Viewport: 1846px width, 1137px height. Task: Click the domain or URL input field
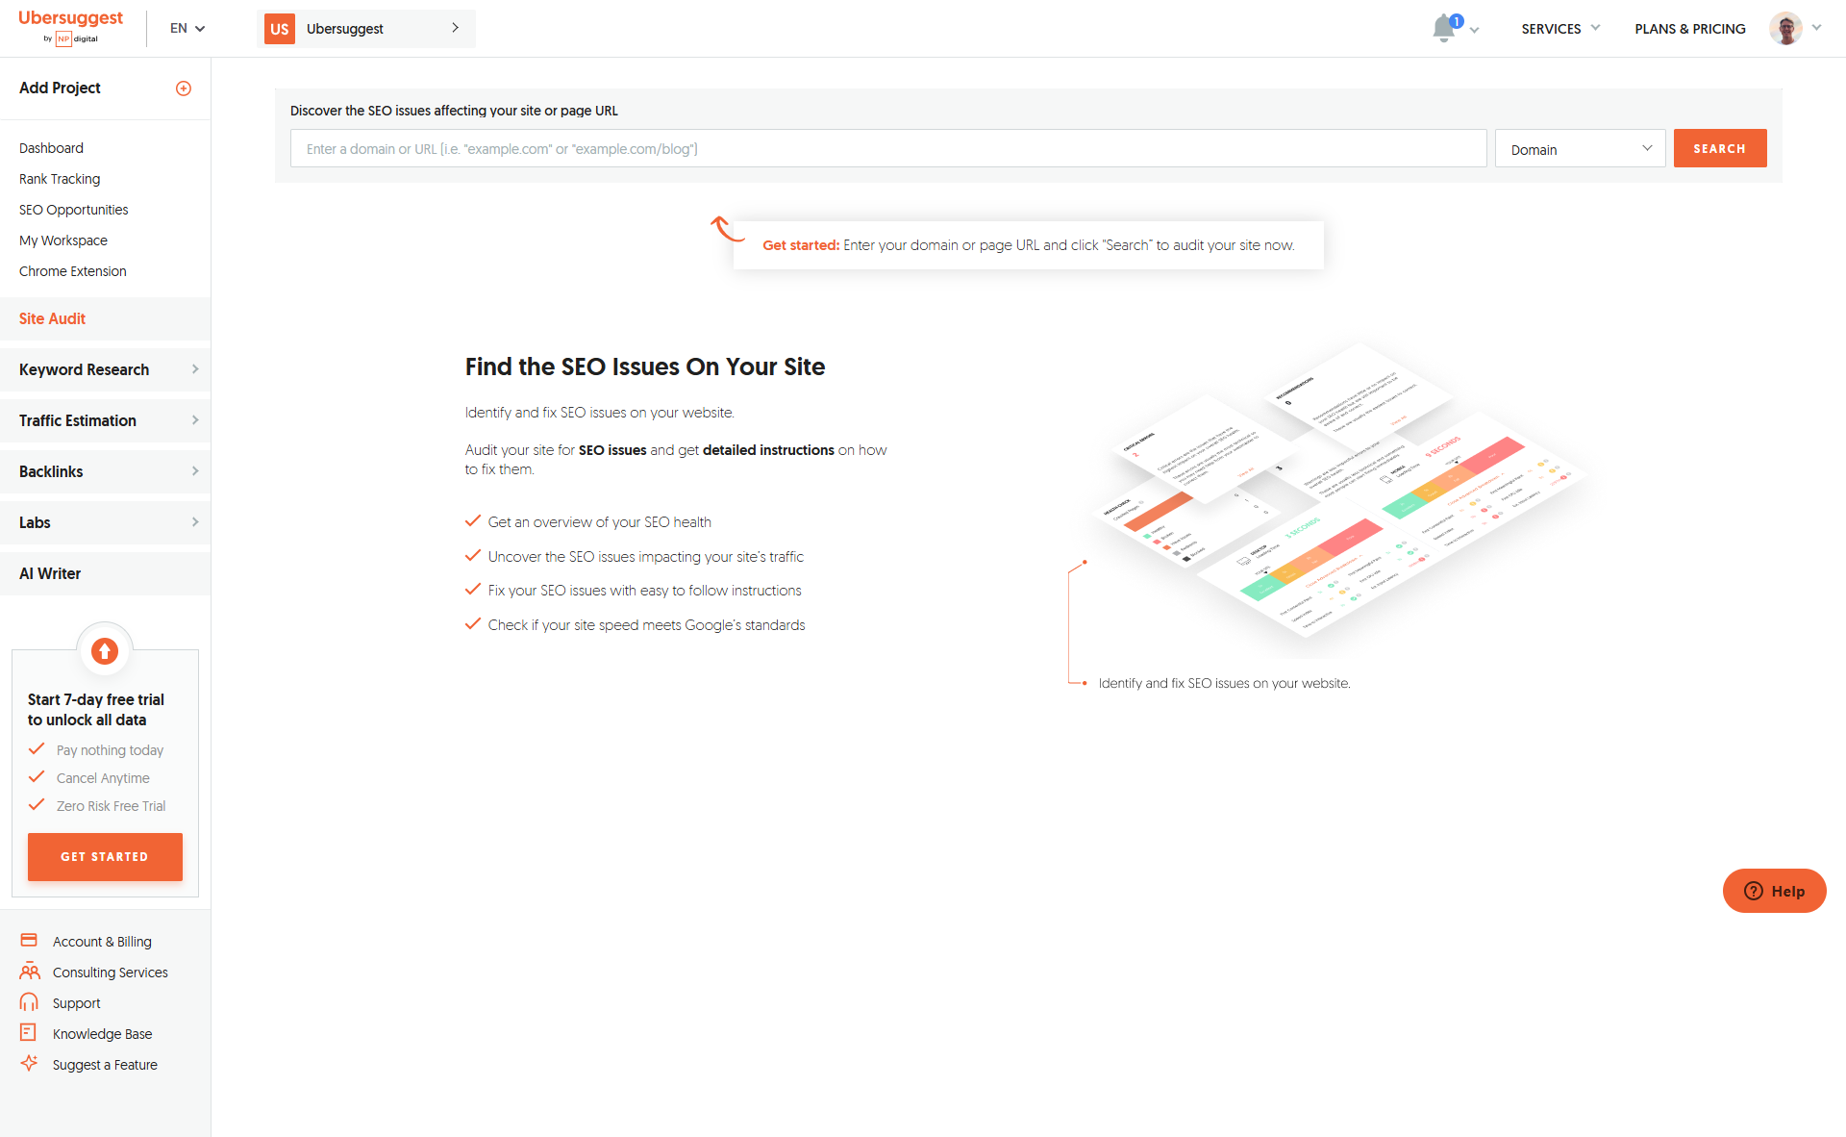click(x=888, y=149)
